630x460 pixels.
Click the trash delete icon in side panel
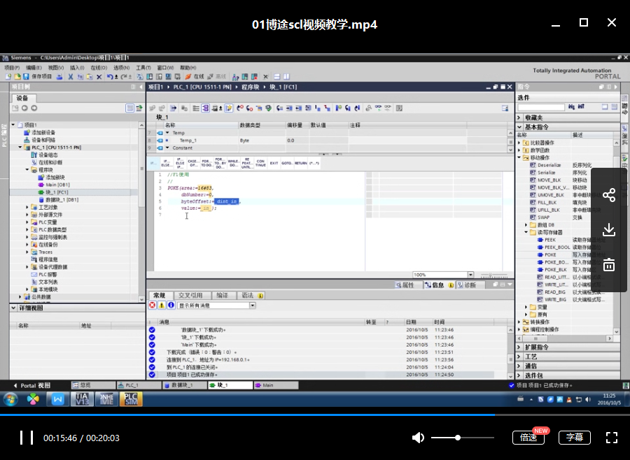click(x=609, y=264)
